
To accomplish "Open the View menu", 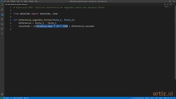I will [x=18, y=1].
